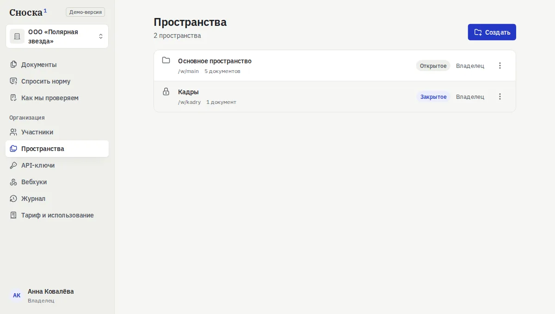This screenshot has height=314, width=555.
Task: Click the Как мы проверяем icon
Action: click(13, 98)
